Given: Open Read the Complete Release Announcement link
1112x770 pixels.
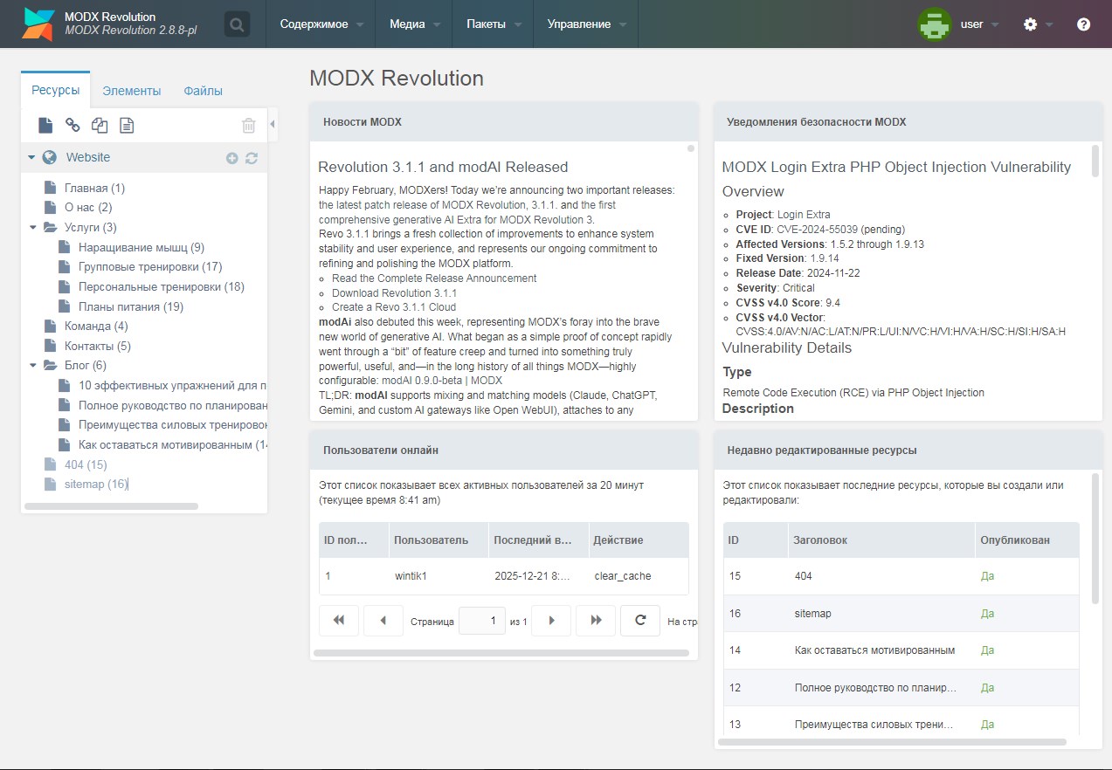Looking at the screenshot, I should 434,278.
